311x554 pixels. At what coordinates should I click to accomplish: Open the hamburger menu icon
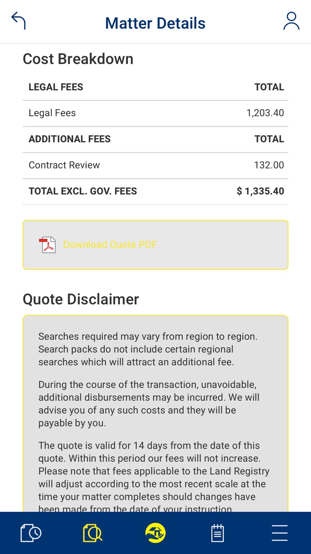pyautogui.click(x=280, y=533)
